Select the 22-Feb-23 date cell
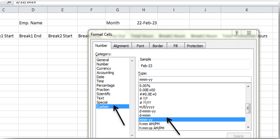 (x=144, y=23)
